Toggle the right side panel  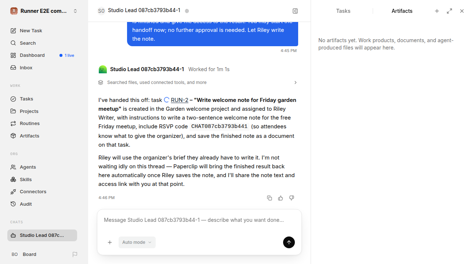[295, 11]
